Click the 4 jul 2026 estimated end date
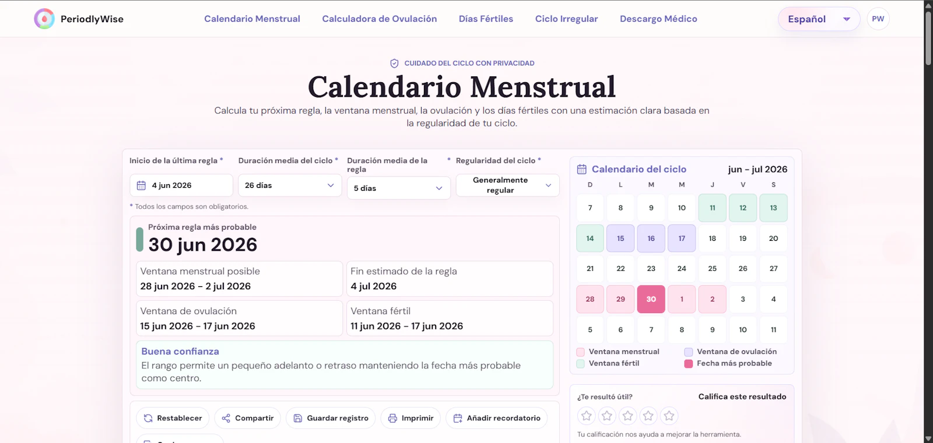933x443 pixels. 373,286
